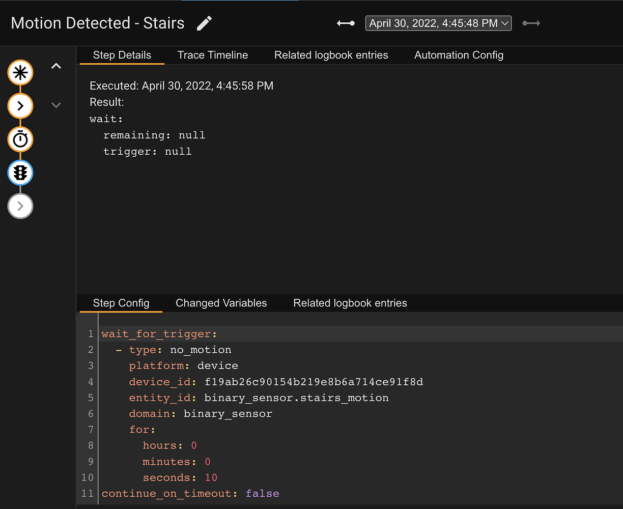Select the Step Config tab
623x509 pixels.
tap(121, 303)
